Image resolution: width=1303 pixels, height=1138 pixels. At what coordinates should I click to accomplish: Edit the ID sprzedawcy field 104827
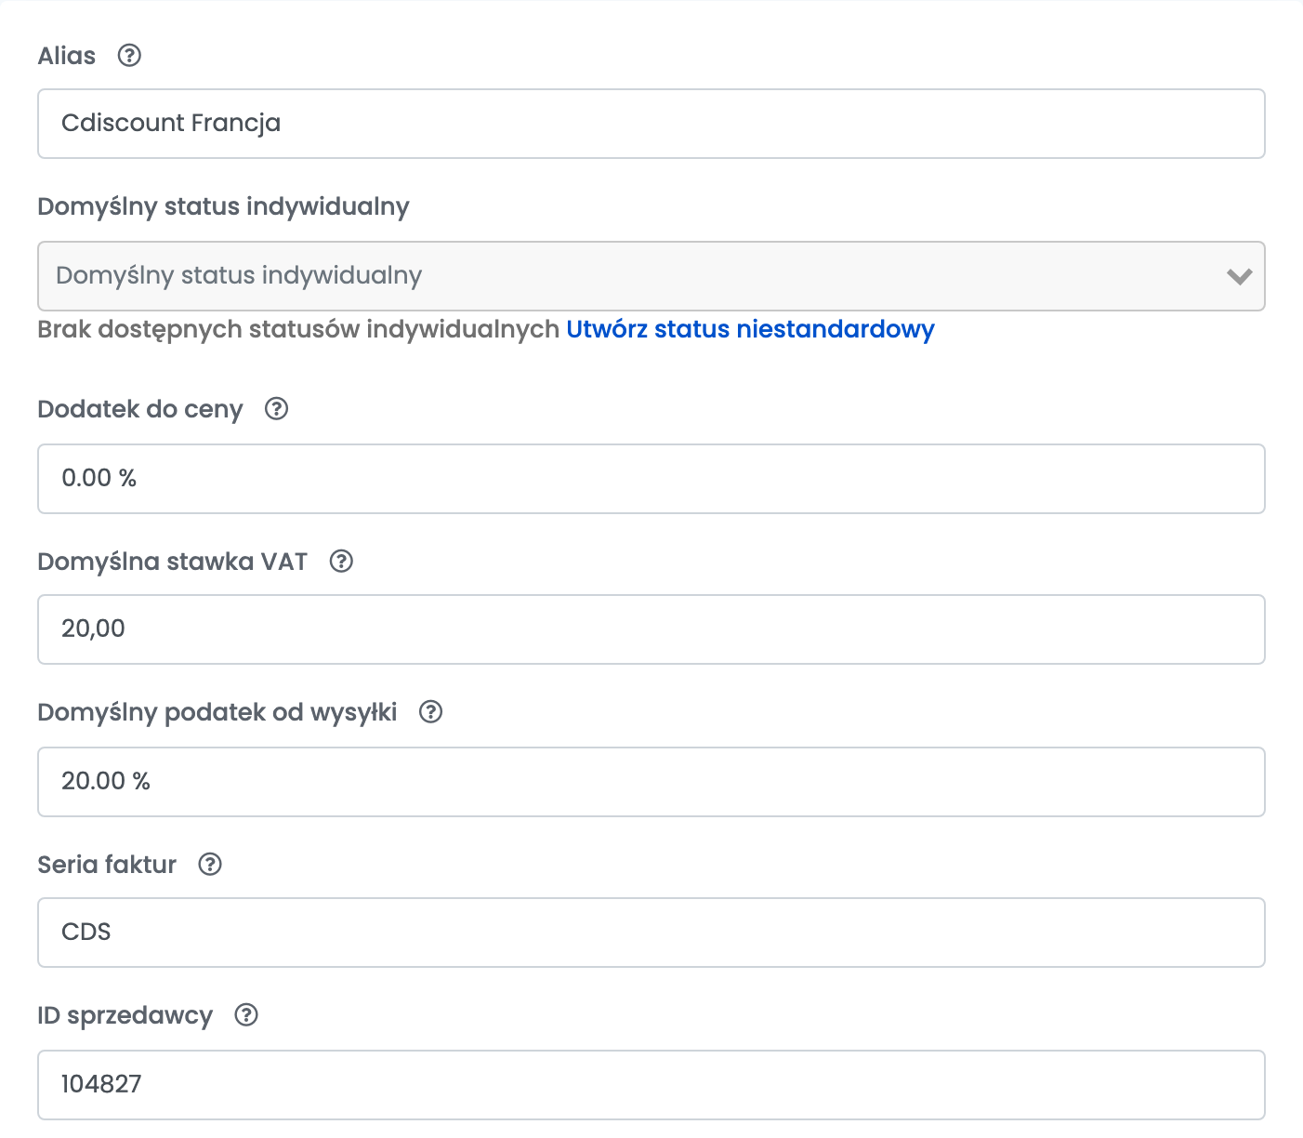click(651, 1085)
